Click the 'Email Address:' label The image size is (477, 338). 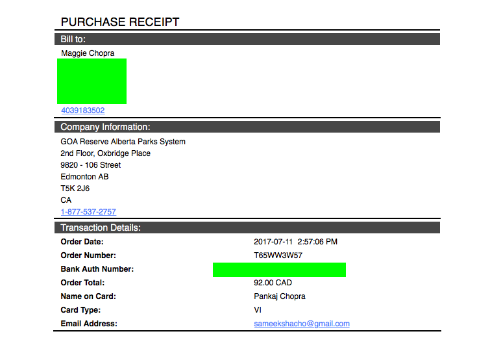tap(89, 324)
